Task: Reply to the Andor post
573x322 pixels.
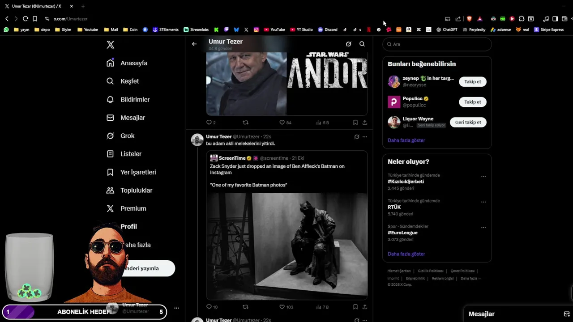Action: point(211,123)
